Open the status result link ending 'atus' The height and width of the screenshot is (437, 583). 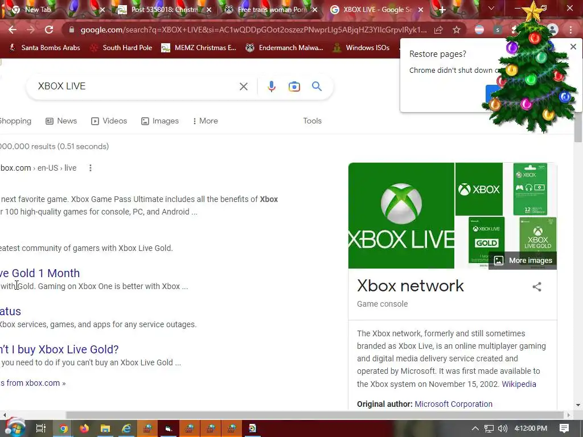[x=10, y=311]
